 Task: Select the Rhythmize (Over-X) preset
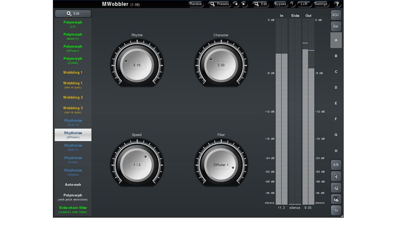pyautogui.click(x=73, y=122)
